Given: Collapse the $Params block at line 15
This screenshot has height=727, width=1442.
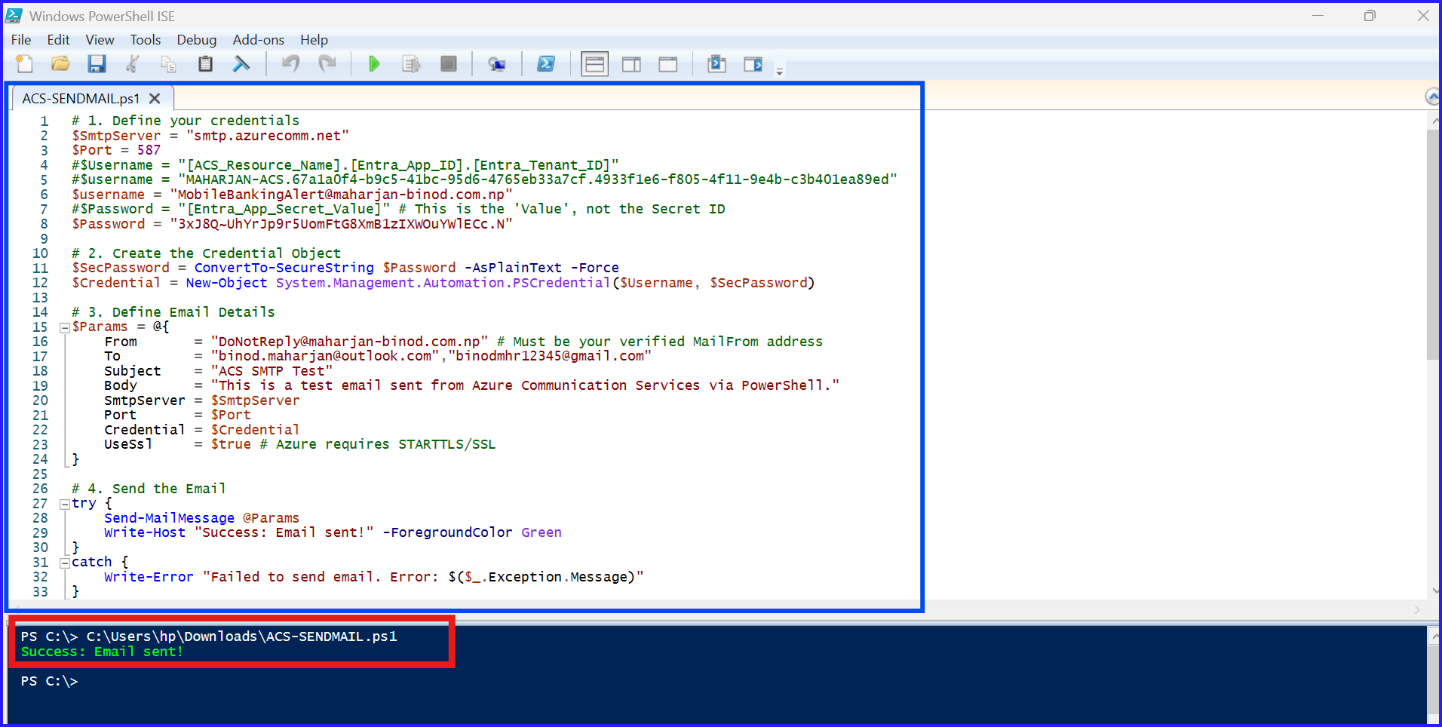Looking at the screenshot, I should (x=64, y=327).
